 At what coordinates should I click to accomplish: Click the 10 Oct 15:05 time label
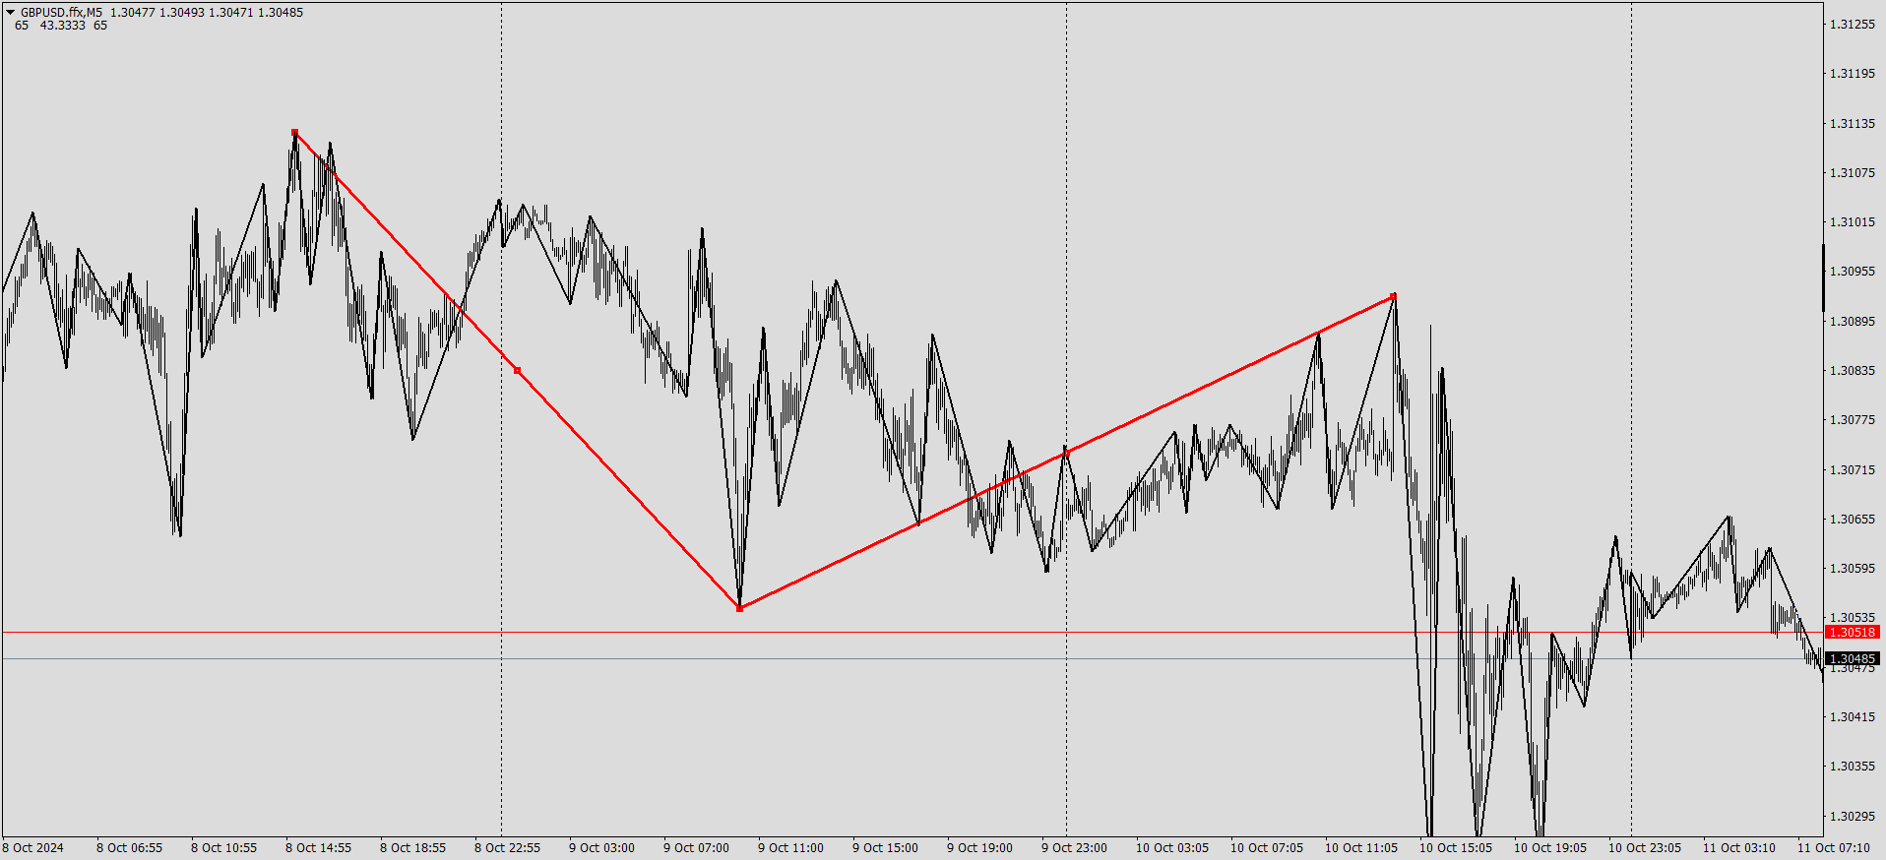click(1456, 847)
